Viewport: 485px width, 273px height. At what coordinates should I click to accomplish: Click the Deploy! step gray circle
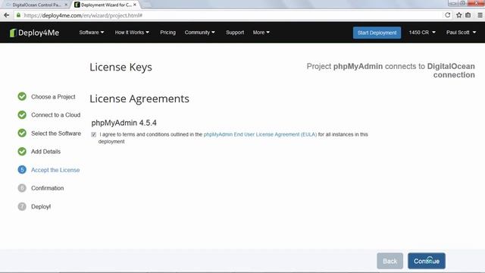(22, 206)
